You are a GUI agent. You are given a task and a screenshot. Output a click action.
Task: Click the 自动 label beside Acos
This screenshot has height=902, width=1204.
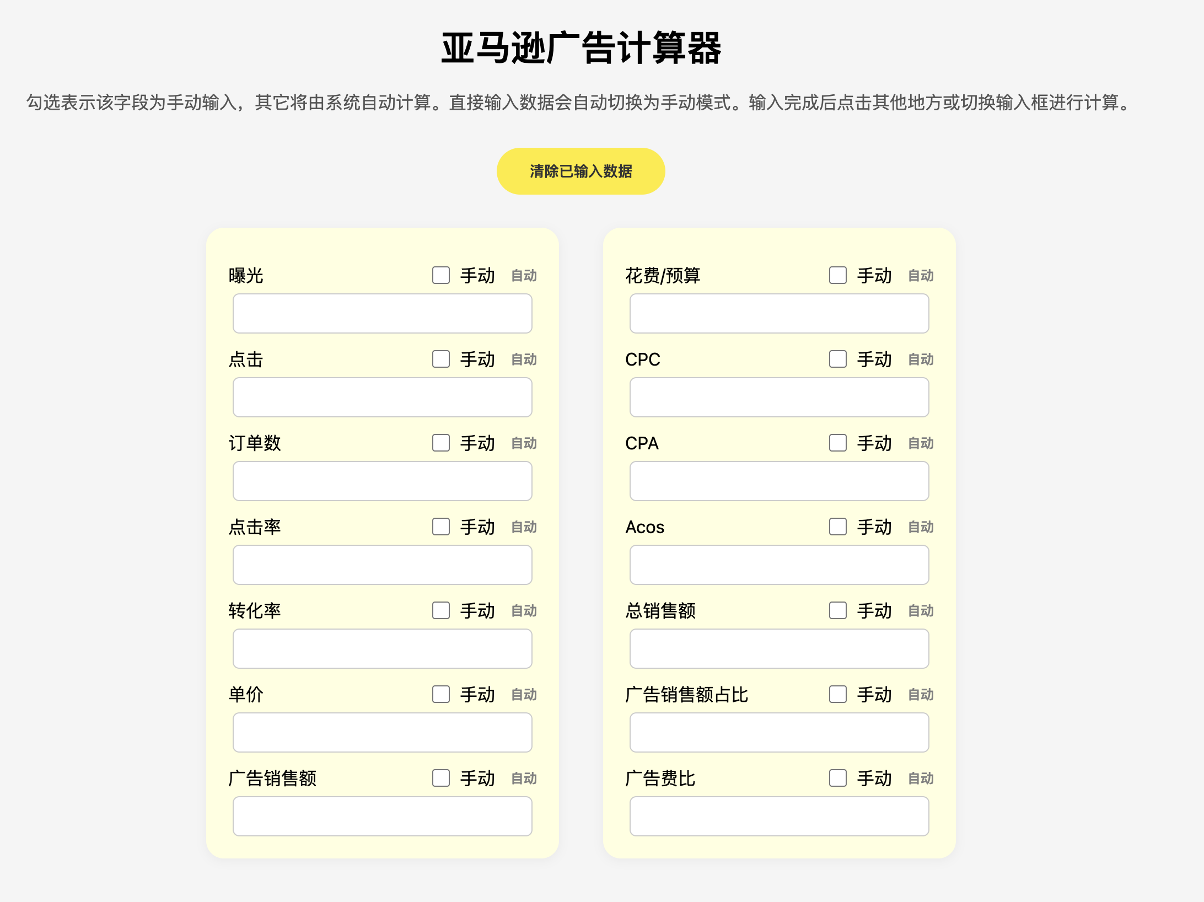pyautogui.click(x=921, y=527)
